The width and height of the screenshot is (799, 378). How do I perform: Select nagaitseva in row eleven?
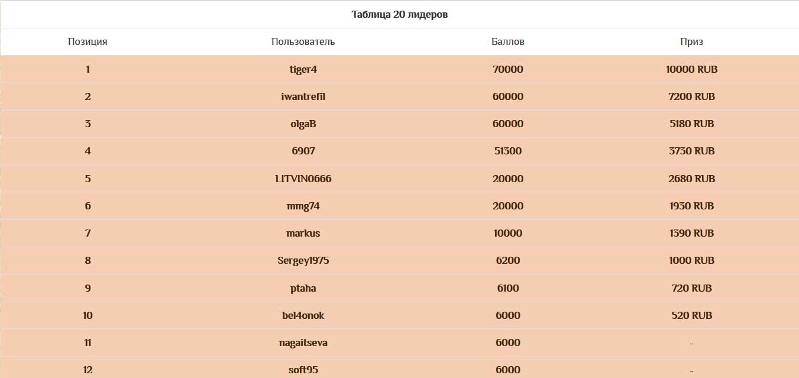click(303, 343)
